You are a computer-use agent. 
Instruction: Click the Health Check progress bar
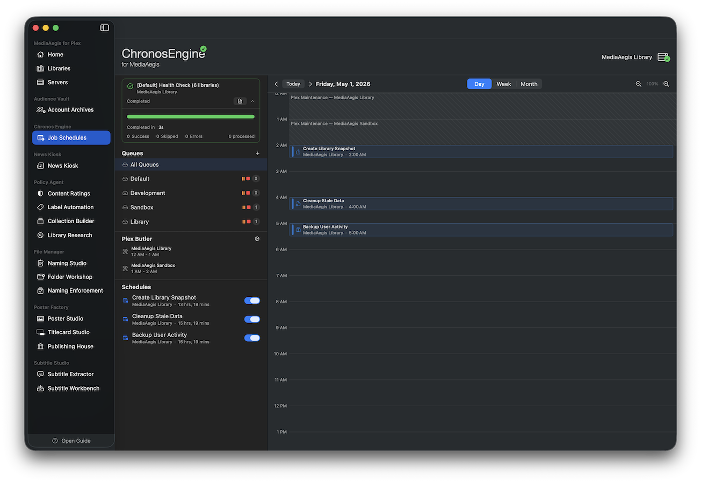[x=191, y=116]
